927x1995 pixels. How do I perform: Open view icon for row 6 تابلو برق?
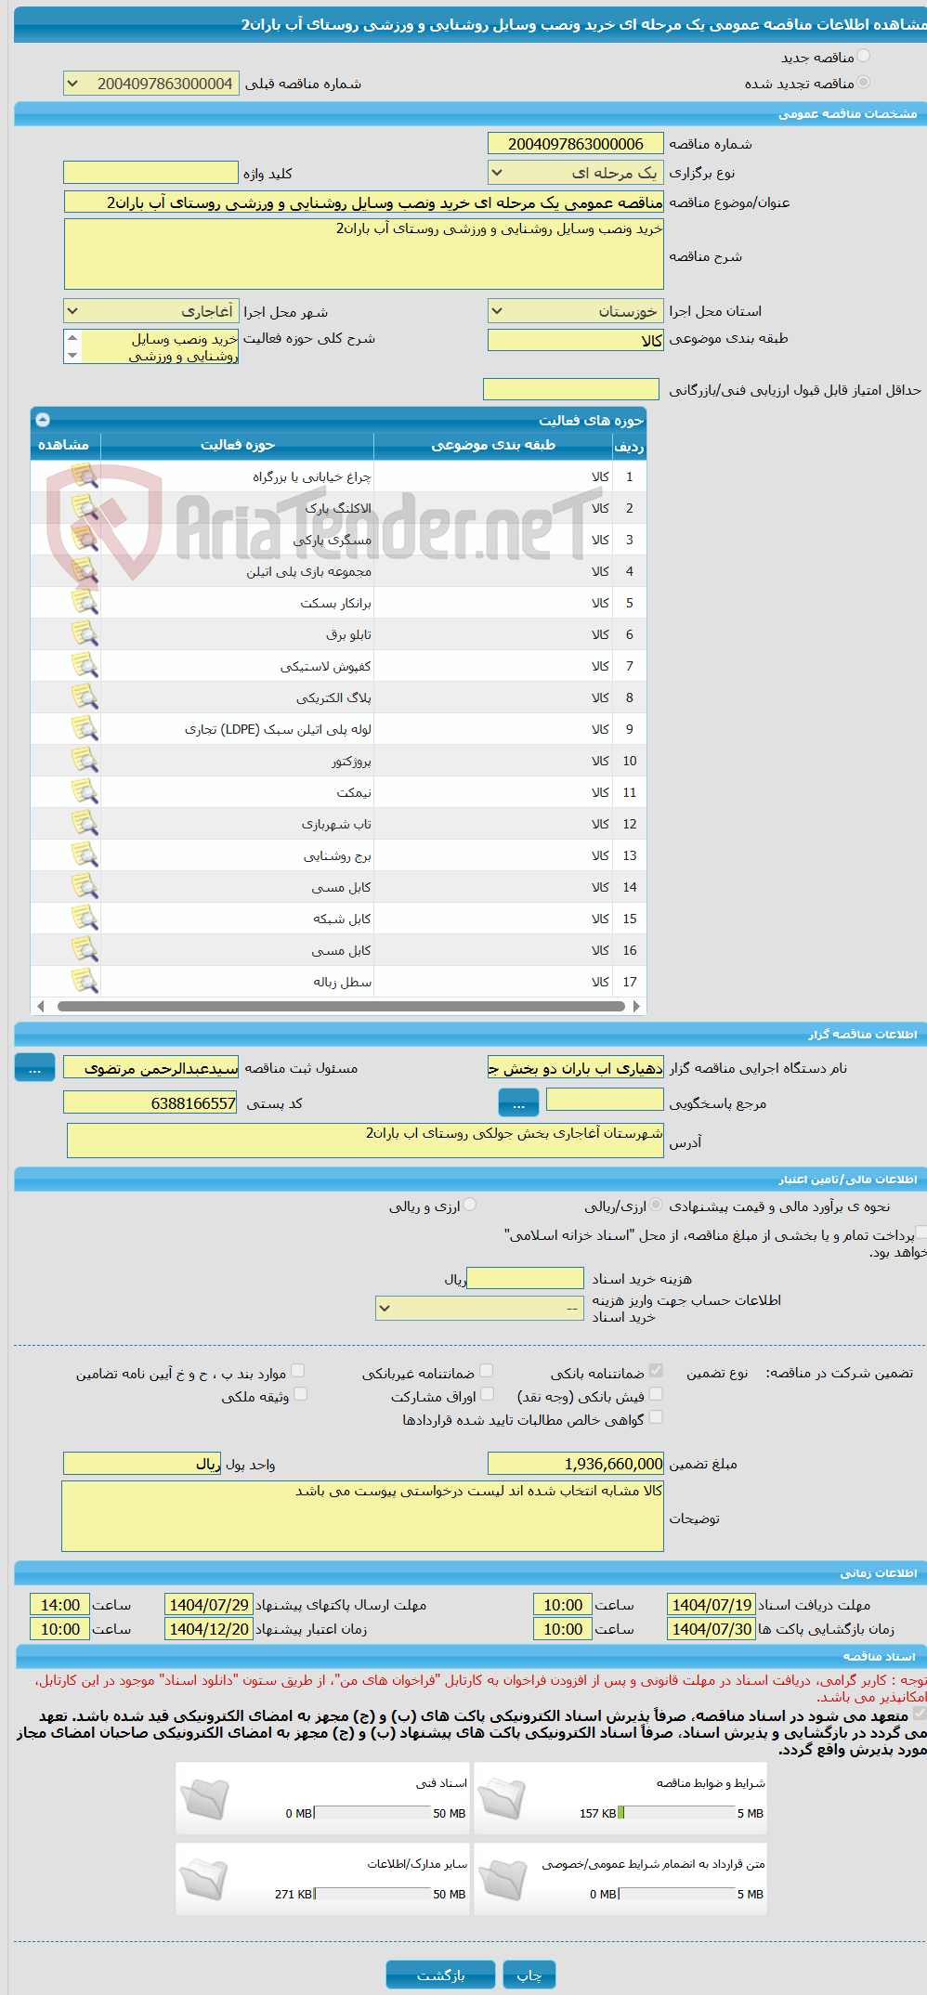click(x=85, y=634)
